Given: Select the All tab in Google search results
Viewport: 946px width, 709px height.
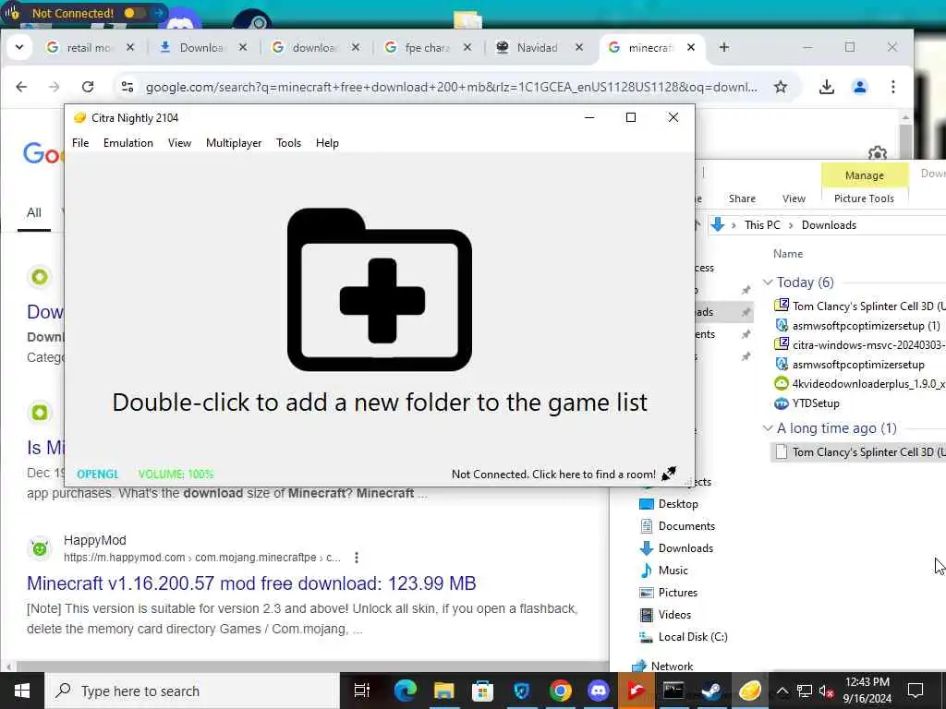Looking at the screenshot, I should tap(34, 212).
